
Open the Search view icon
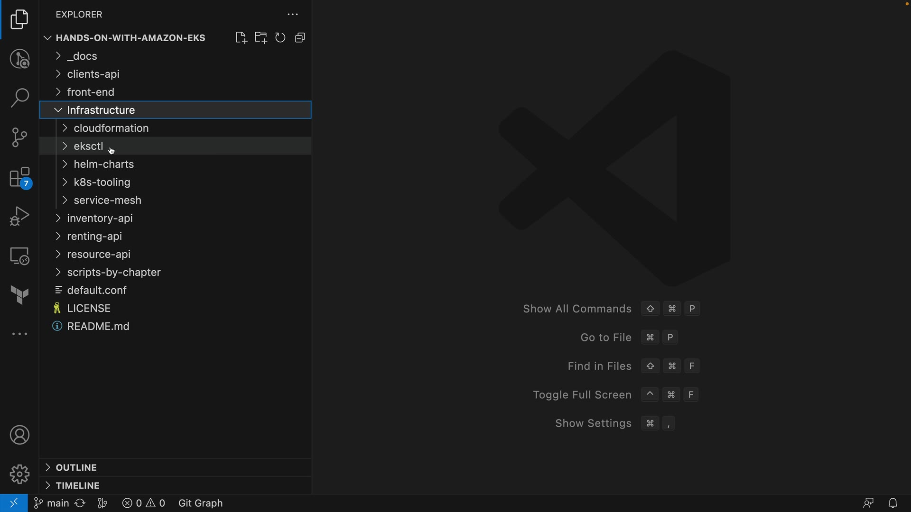pyautogui.click(x=19, y=98)
